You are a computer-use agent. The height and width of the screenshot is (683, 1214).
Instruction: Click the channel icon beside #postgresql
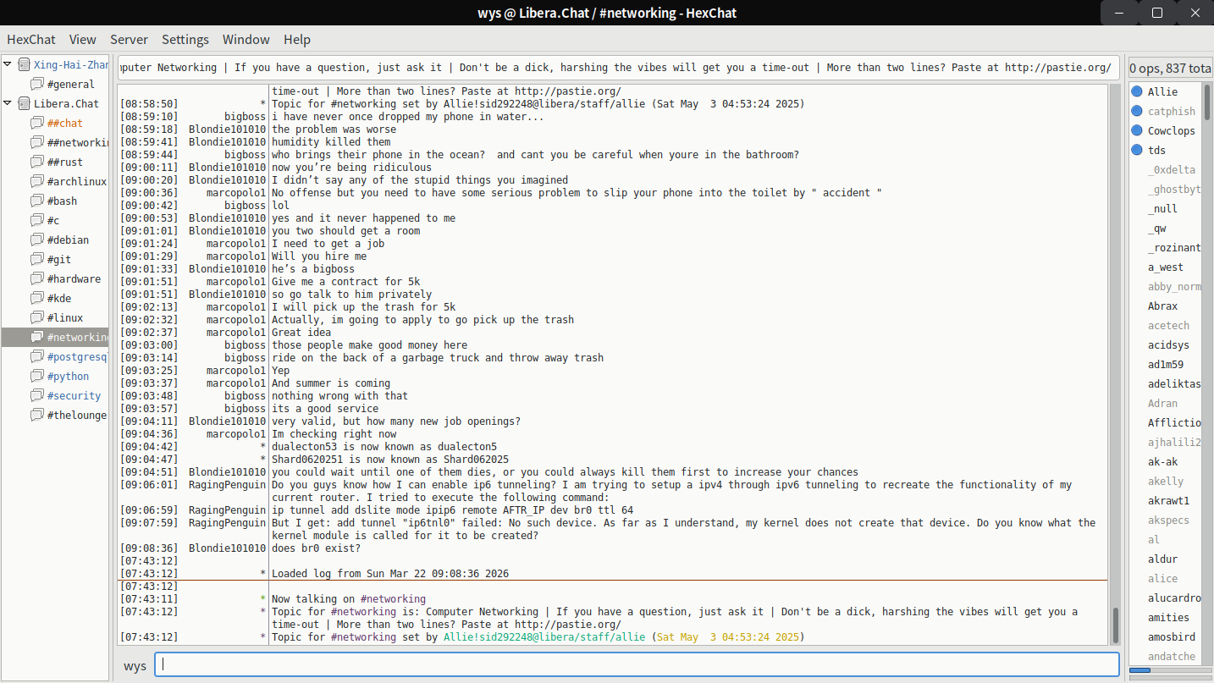(x=36, y=356)
